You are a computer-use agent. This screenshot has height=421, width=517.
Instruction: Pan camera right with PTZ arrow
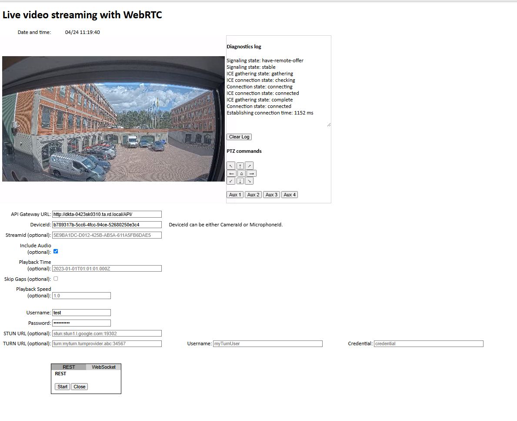[252, 173]
